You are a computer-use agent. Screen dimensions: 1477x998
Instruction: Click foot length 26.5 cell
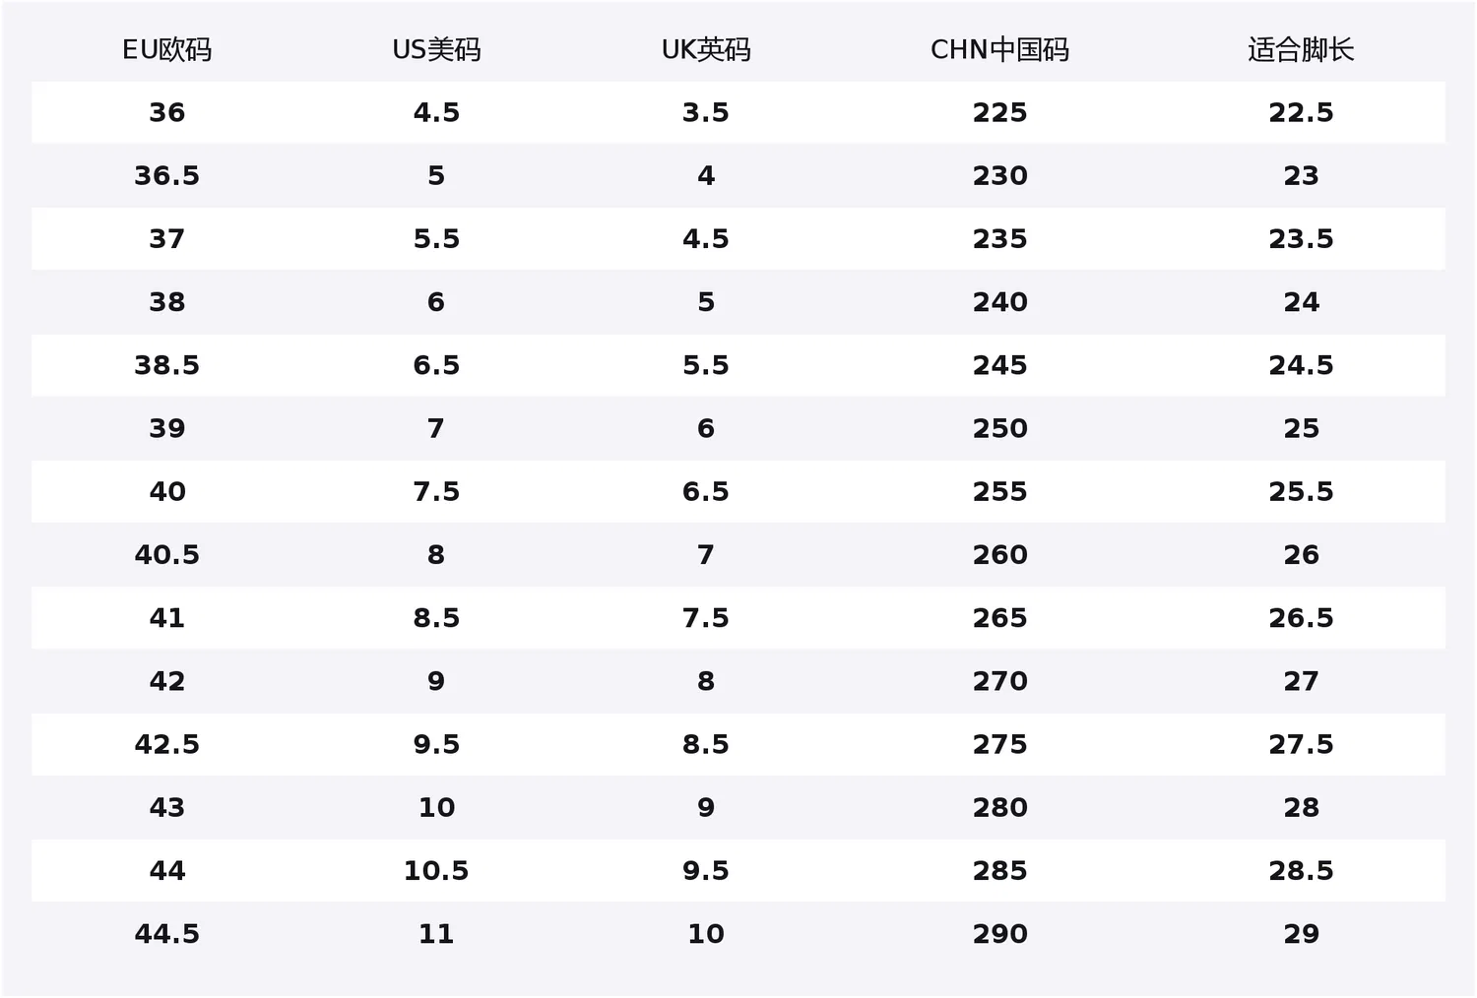tap(1301, 618)
